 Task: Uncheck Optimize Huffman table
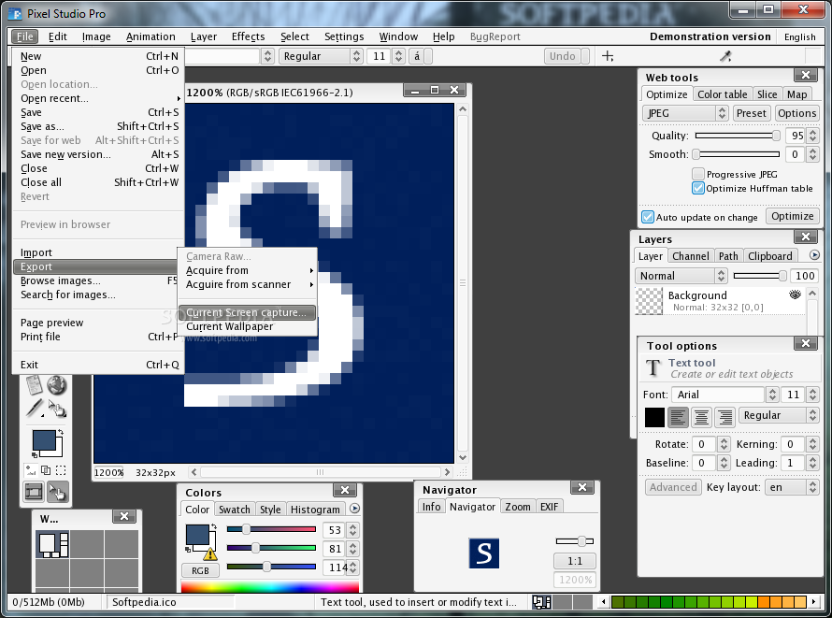[698, 188]
